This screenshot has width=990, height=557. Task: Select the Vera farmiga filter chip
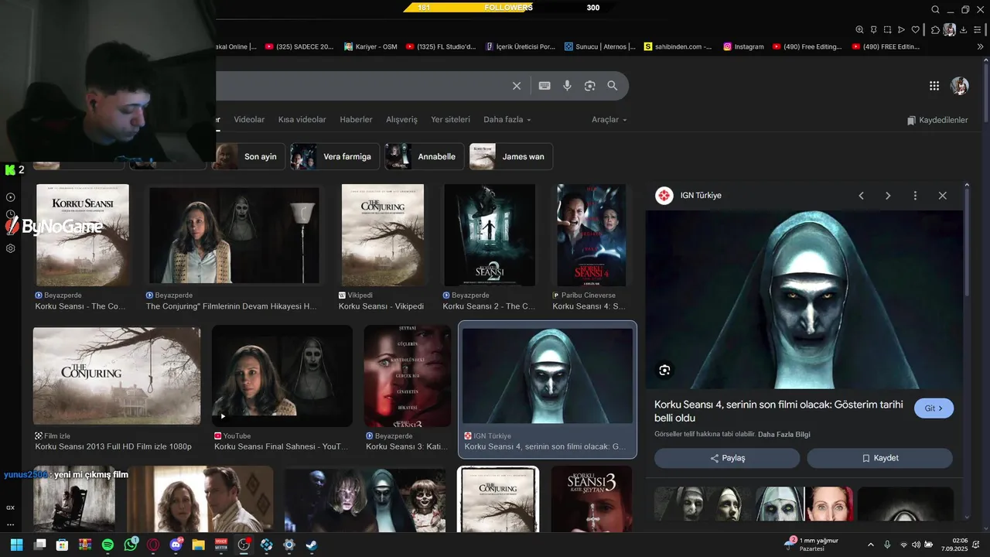tap(334, 156)
